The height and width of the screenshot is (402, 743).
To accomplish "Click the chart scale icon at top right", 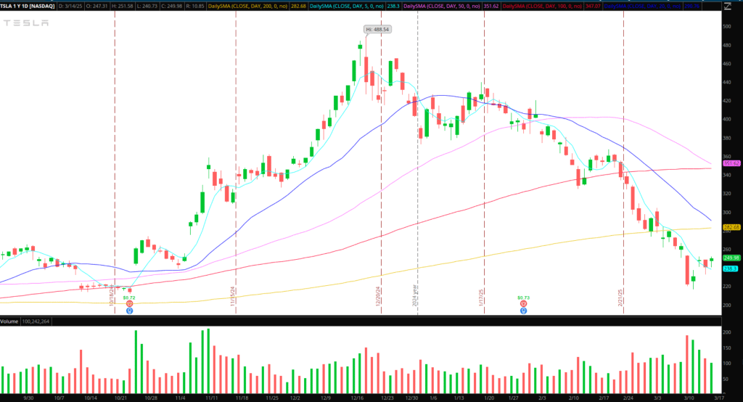I will click(727, 6).
